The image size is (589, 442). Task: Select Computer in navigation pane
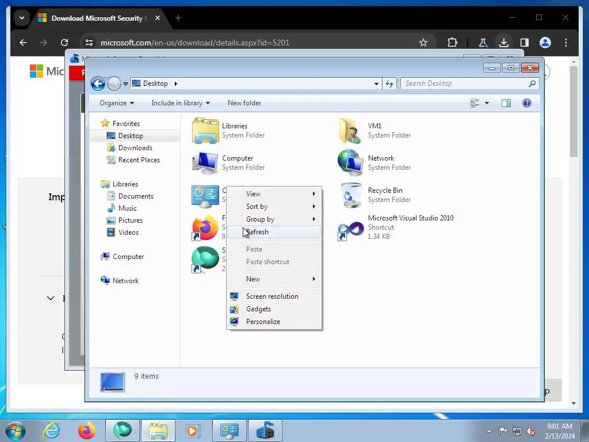click(x=123, y=256)
